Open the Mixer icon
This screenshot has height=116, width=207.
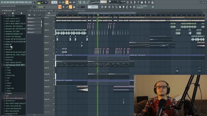click(113, 7)
